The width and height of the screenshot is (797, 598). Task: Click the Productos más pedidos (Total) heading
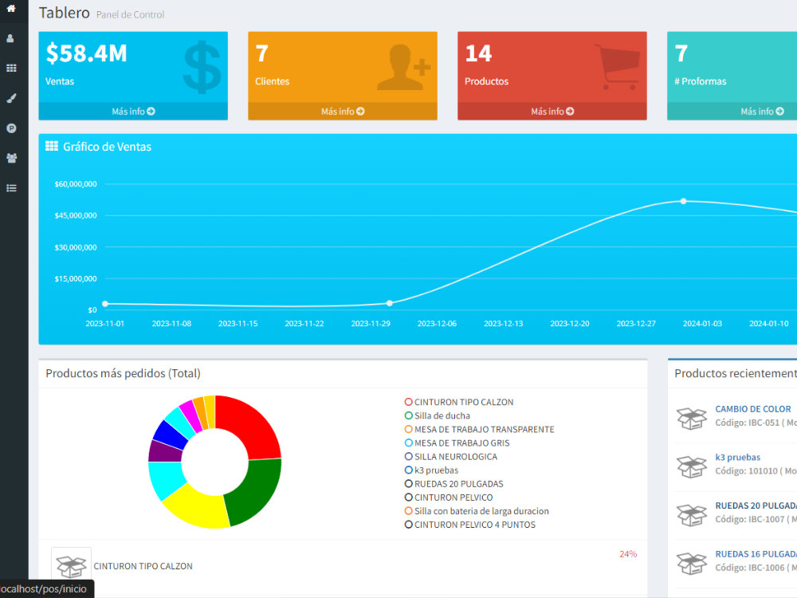(123, 373)
